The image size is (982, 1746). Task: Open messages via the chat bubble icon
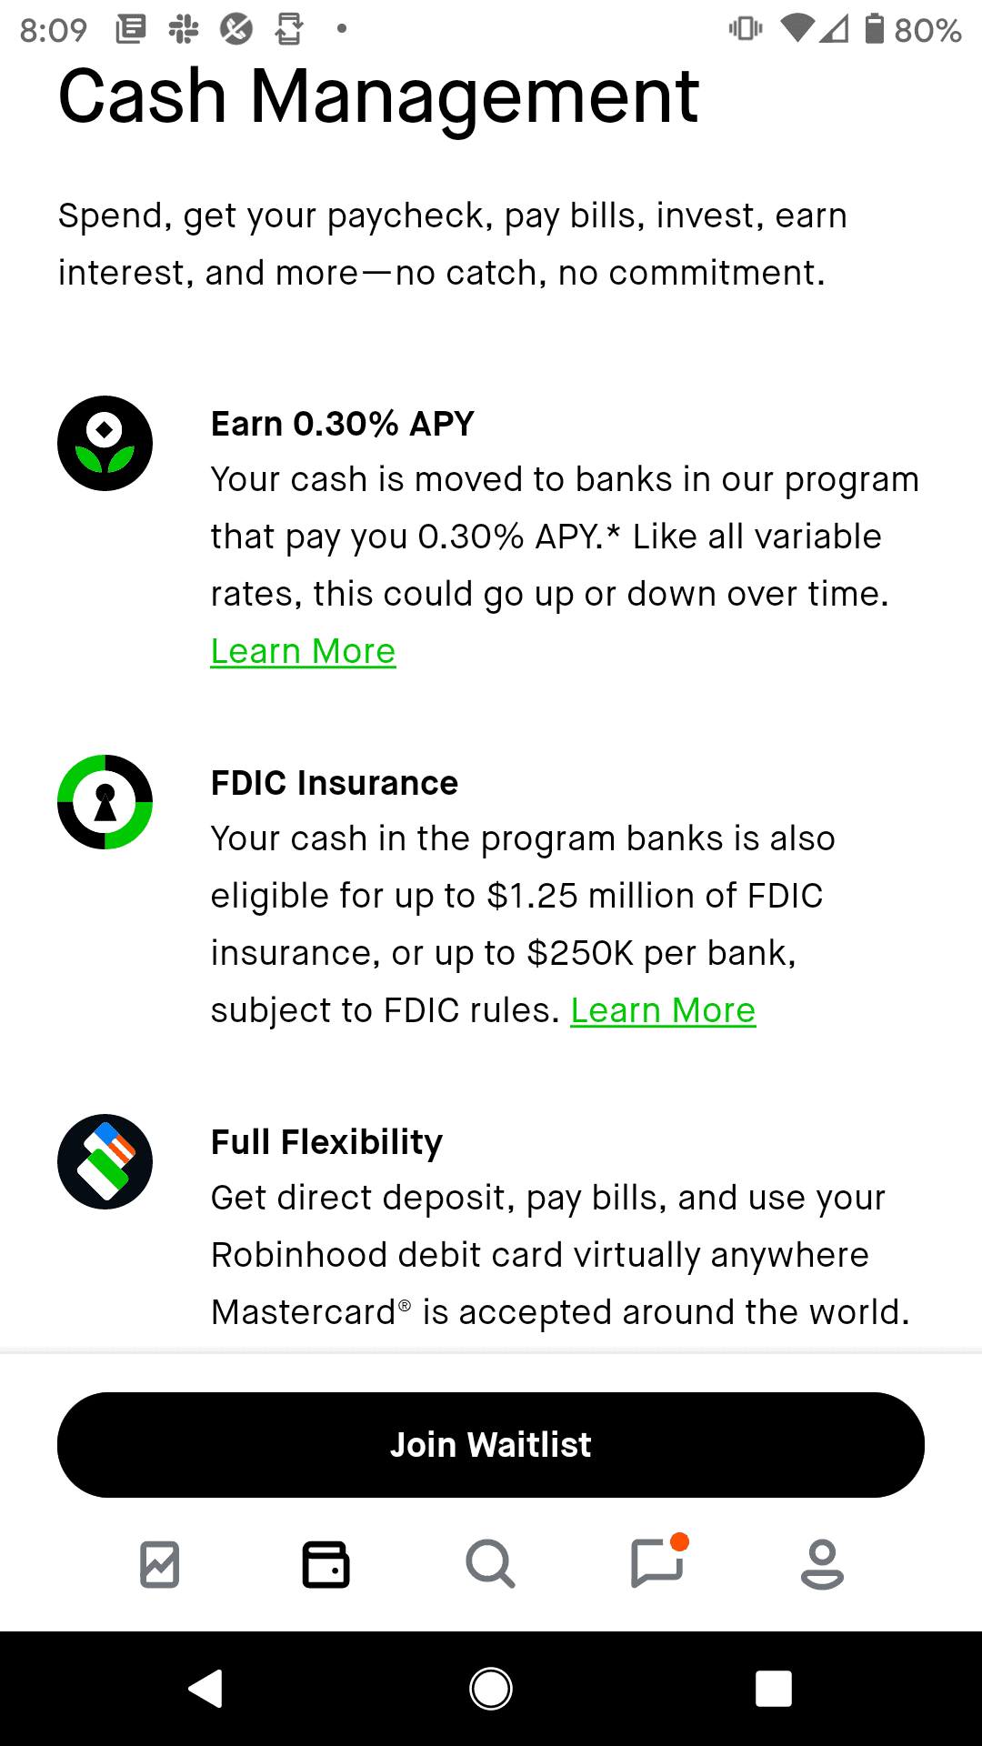pos(656,1563)
